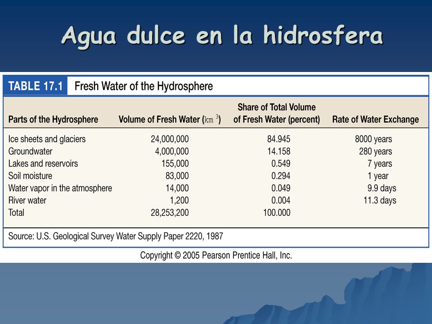
Task: Click the '24,000,000' volume cell
Action: [x=170, y=139]
